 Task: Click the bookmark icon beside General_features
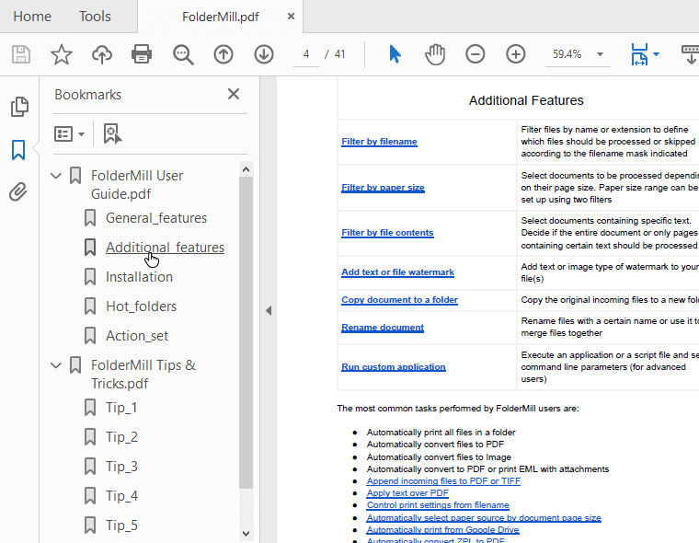coord(90,218)
